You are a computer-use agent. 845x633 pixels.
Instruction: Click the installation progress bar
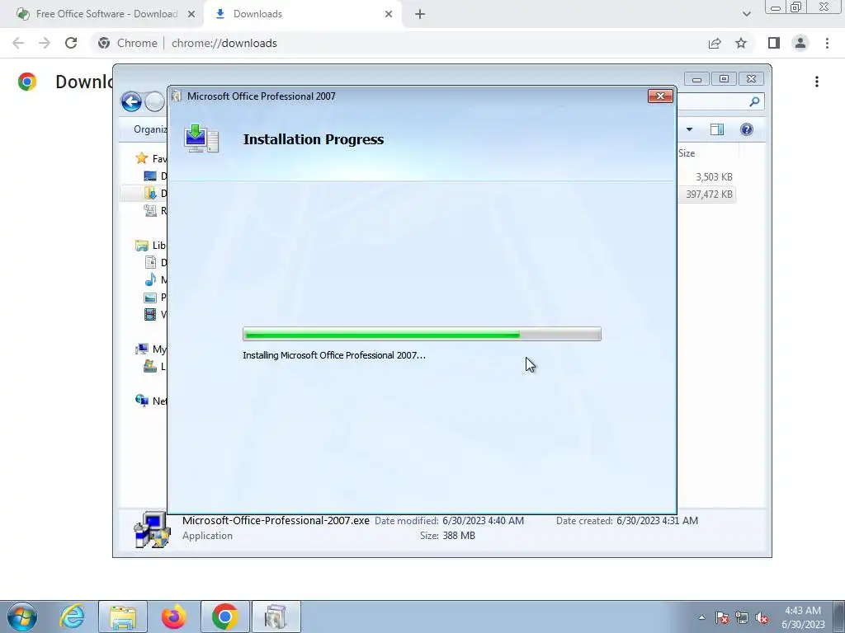pyautogui.click(x=422, y=335)
